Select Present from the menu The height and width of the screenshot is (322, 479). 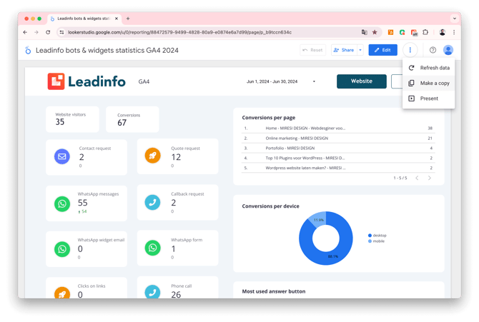(428, 99)
